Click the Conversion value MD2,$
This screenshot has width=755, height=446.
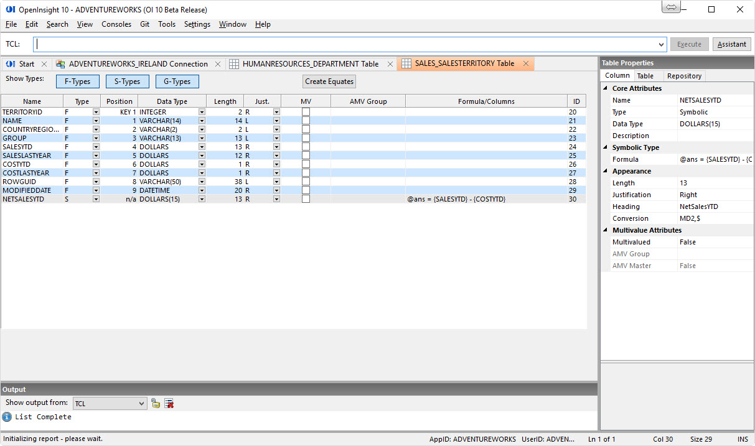(715, 218)
